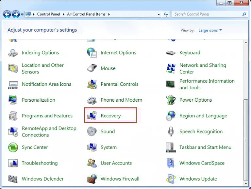The width and height of the screenshot is (251, 189).
Task: Open the Personalization link
Action: point(39,100)
